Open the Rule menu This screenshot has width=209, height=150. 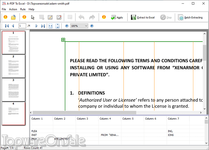pos(23,9)
